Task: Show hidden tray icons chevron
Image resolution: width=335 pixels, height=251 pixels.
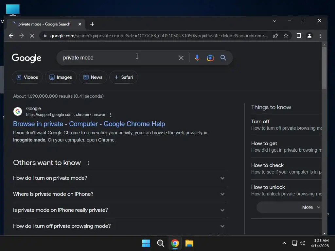Action: [x=284, y=243]
